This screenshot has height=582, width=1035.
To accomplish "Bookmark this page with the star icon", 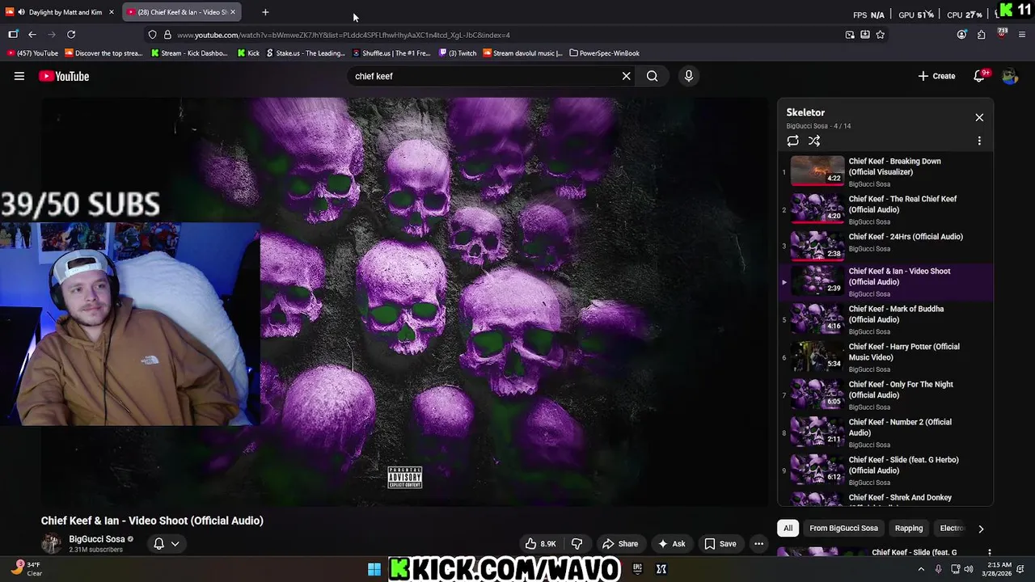I will tap(881, 35).
